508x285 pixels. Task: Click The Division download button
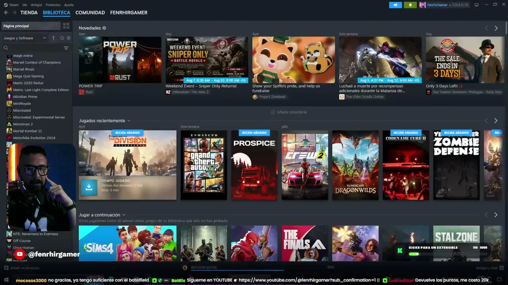[x=89, y=188]
